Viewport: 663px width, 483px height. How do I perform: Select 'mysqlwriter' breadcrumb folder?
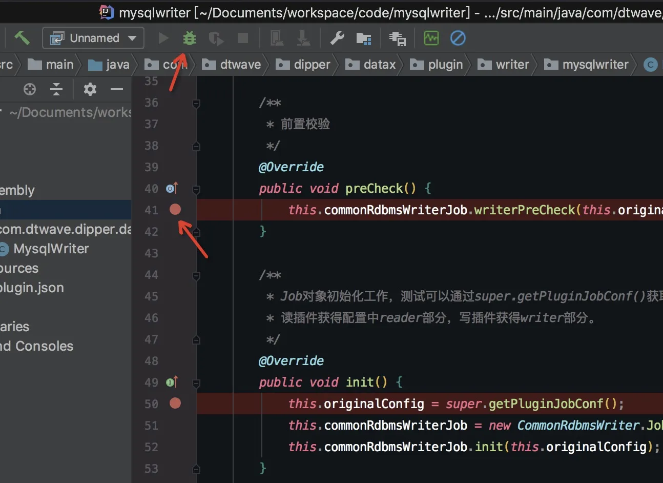coord(586,65)
